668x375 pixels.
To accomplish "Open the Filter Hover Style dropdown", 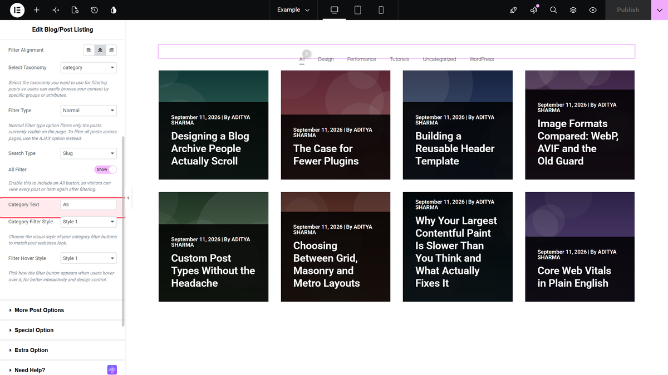I will pos(89,258).
